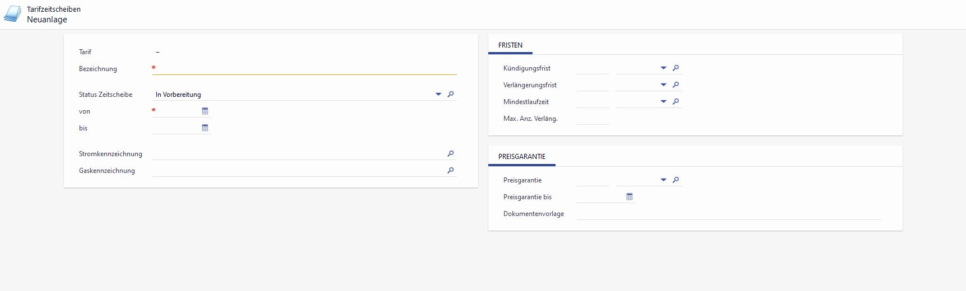The height and width of the screenshot is (291, 966).
Task: Open the calendar picker for von date
Action: coord(205,111)
